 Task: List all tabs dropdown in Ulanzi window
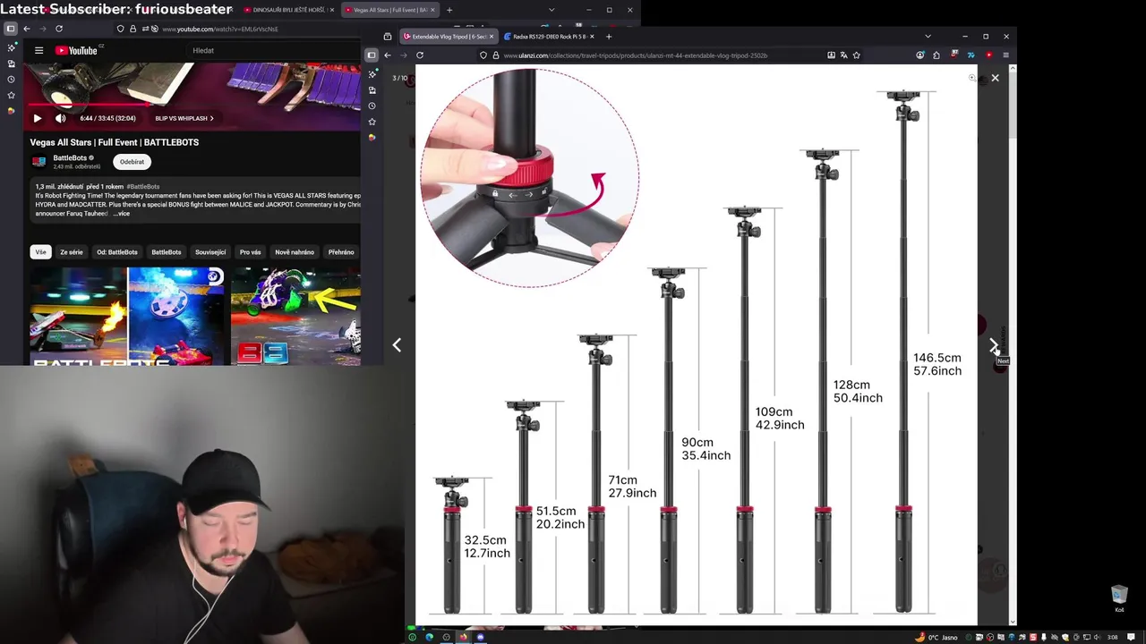click(x=928, y=37)
